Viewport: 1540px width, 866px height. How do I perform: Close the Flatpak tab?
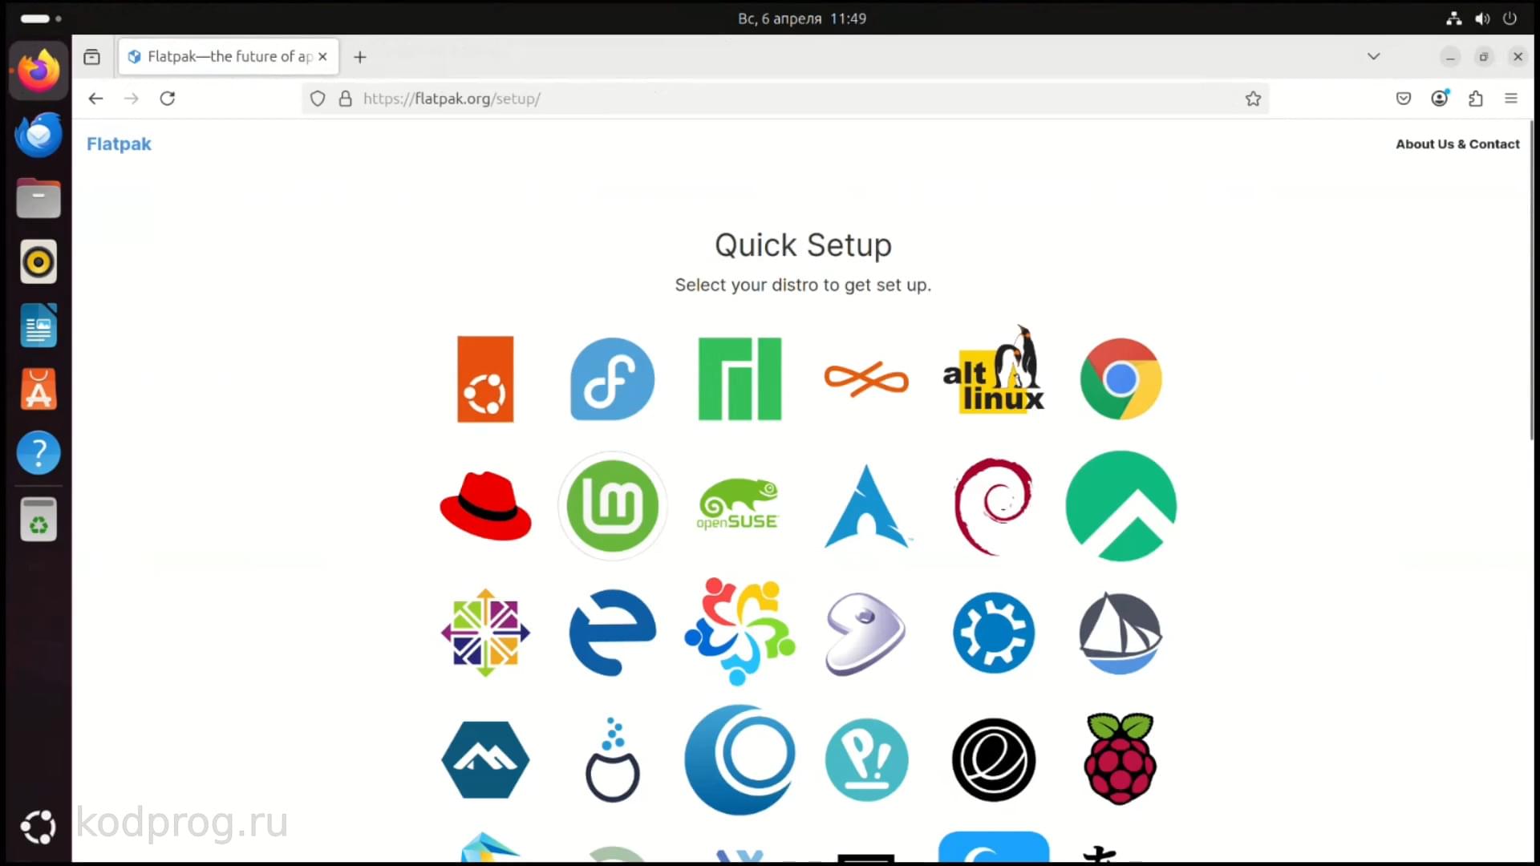point(322,57)
